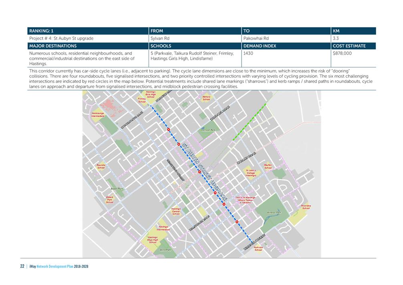Click the 'Pakowhai Rd' table cell
Viewport: 403px width, 285px height.
[x=286, y=38]
